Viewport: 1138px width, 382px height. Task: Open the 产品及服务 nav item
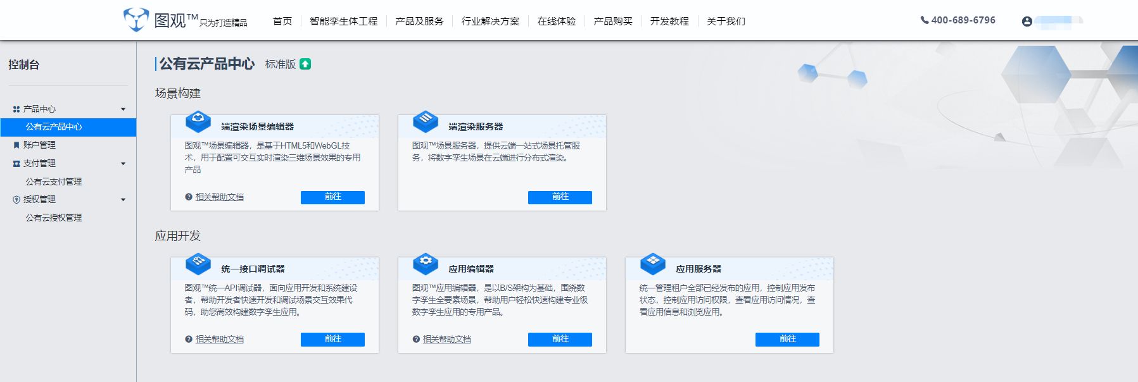point(419,21)
